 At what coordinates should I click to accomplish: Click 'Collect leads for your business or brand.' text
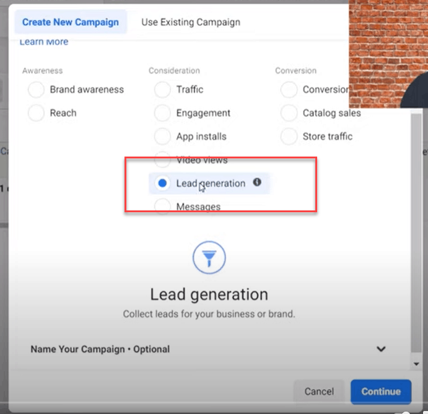coord(209,314)
